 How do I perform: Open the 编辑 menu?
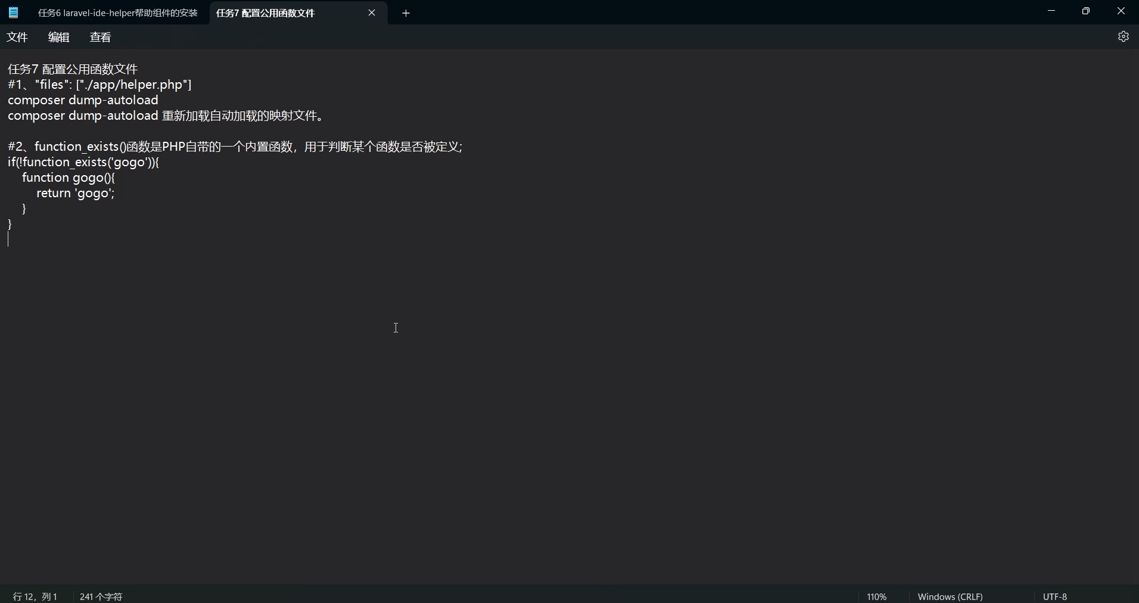click(58, 37)
